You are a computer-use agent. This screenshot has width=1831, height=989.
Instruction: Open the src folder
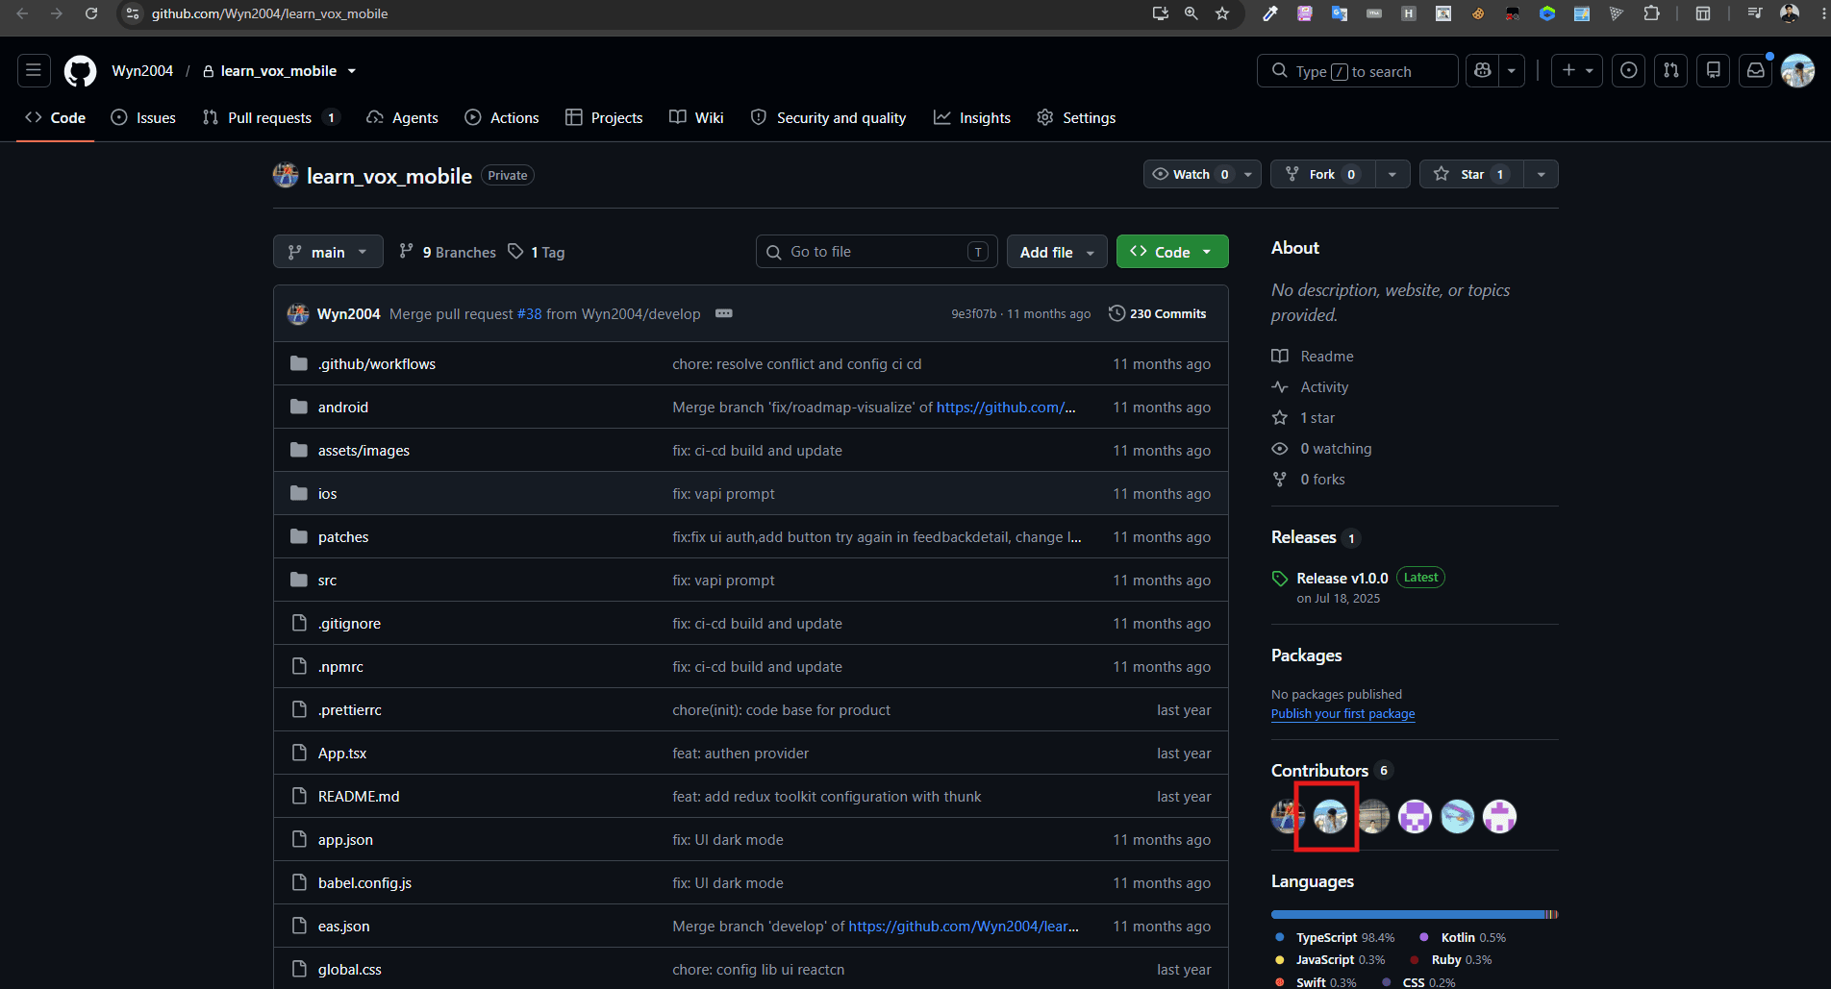(x=327, y=581)
